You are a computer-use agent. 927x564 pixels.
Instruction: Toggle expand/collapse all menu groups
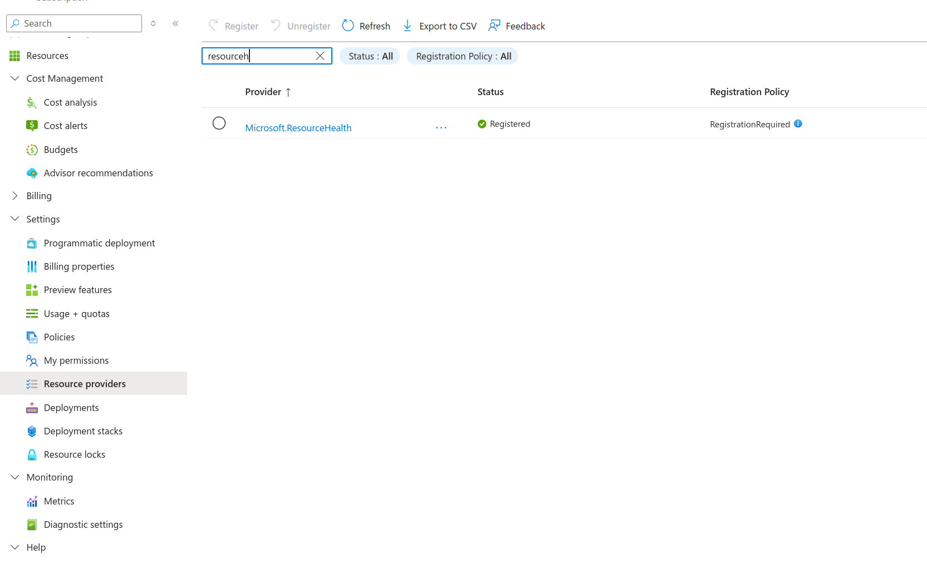[153, 23]
